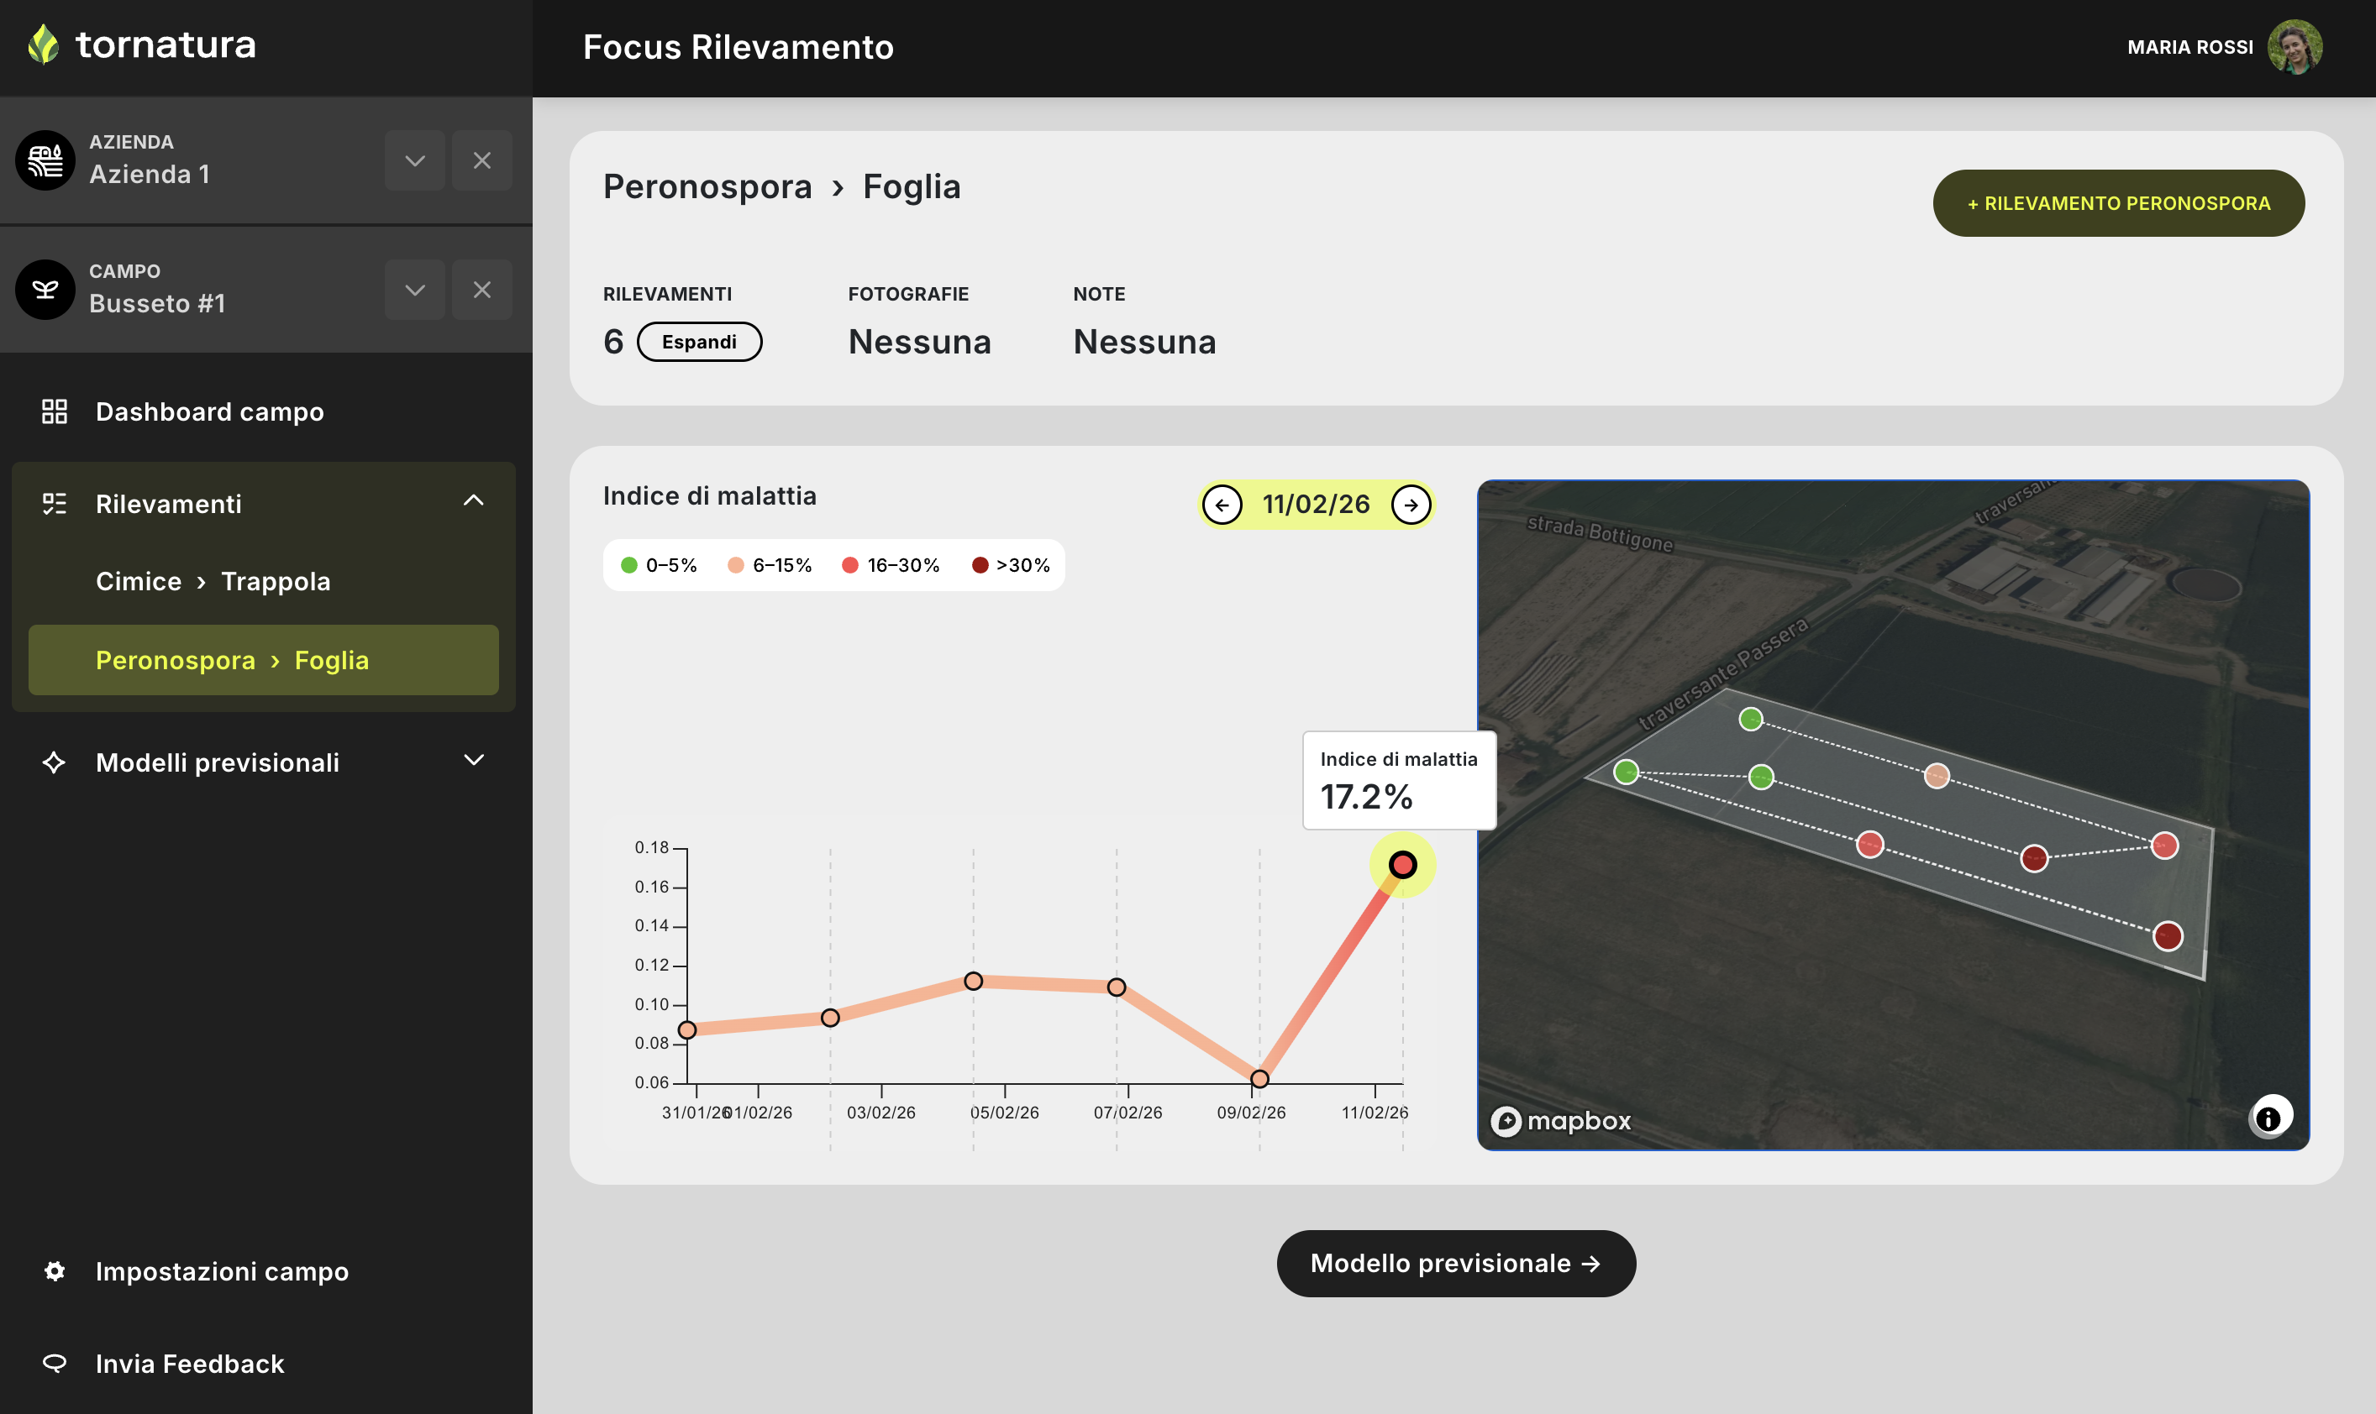Open the Busseto #1 campo dropdown
This screenshot has width=2376, height=1414.
[x=415, y=289]
